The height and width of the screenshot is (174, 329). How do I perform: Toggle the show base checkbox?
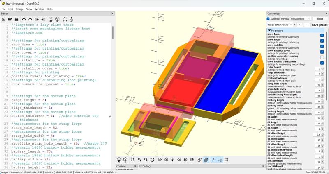(322, 35)
